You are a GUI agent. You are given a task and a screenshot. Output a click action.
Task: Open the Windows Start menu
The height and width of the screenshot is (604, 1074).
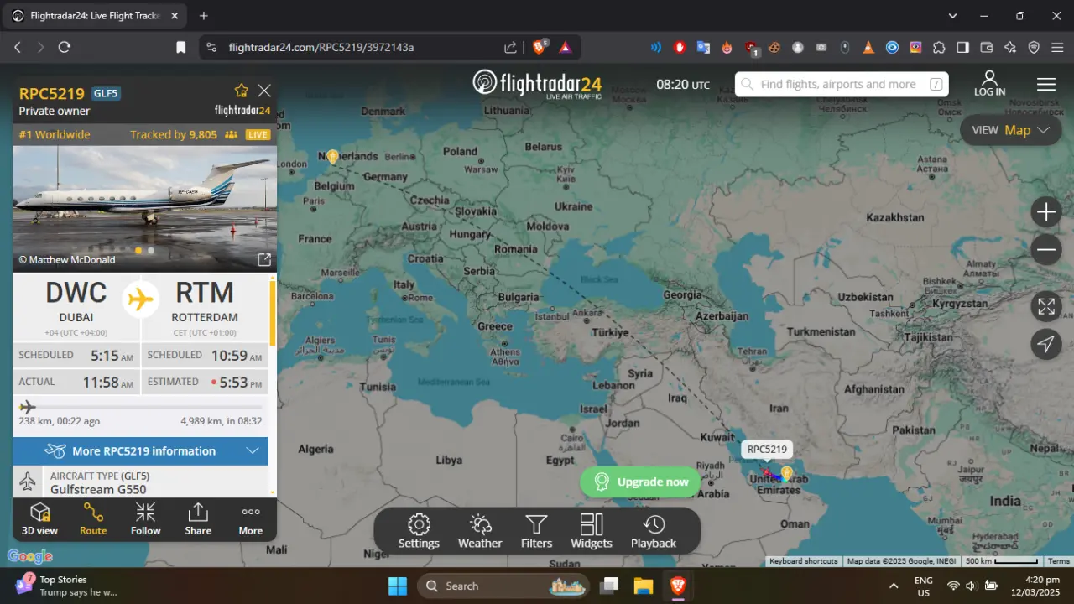click(397, 586)
